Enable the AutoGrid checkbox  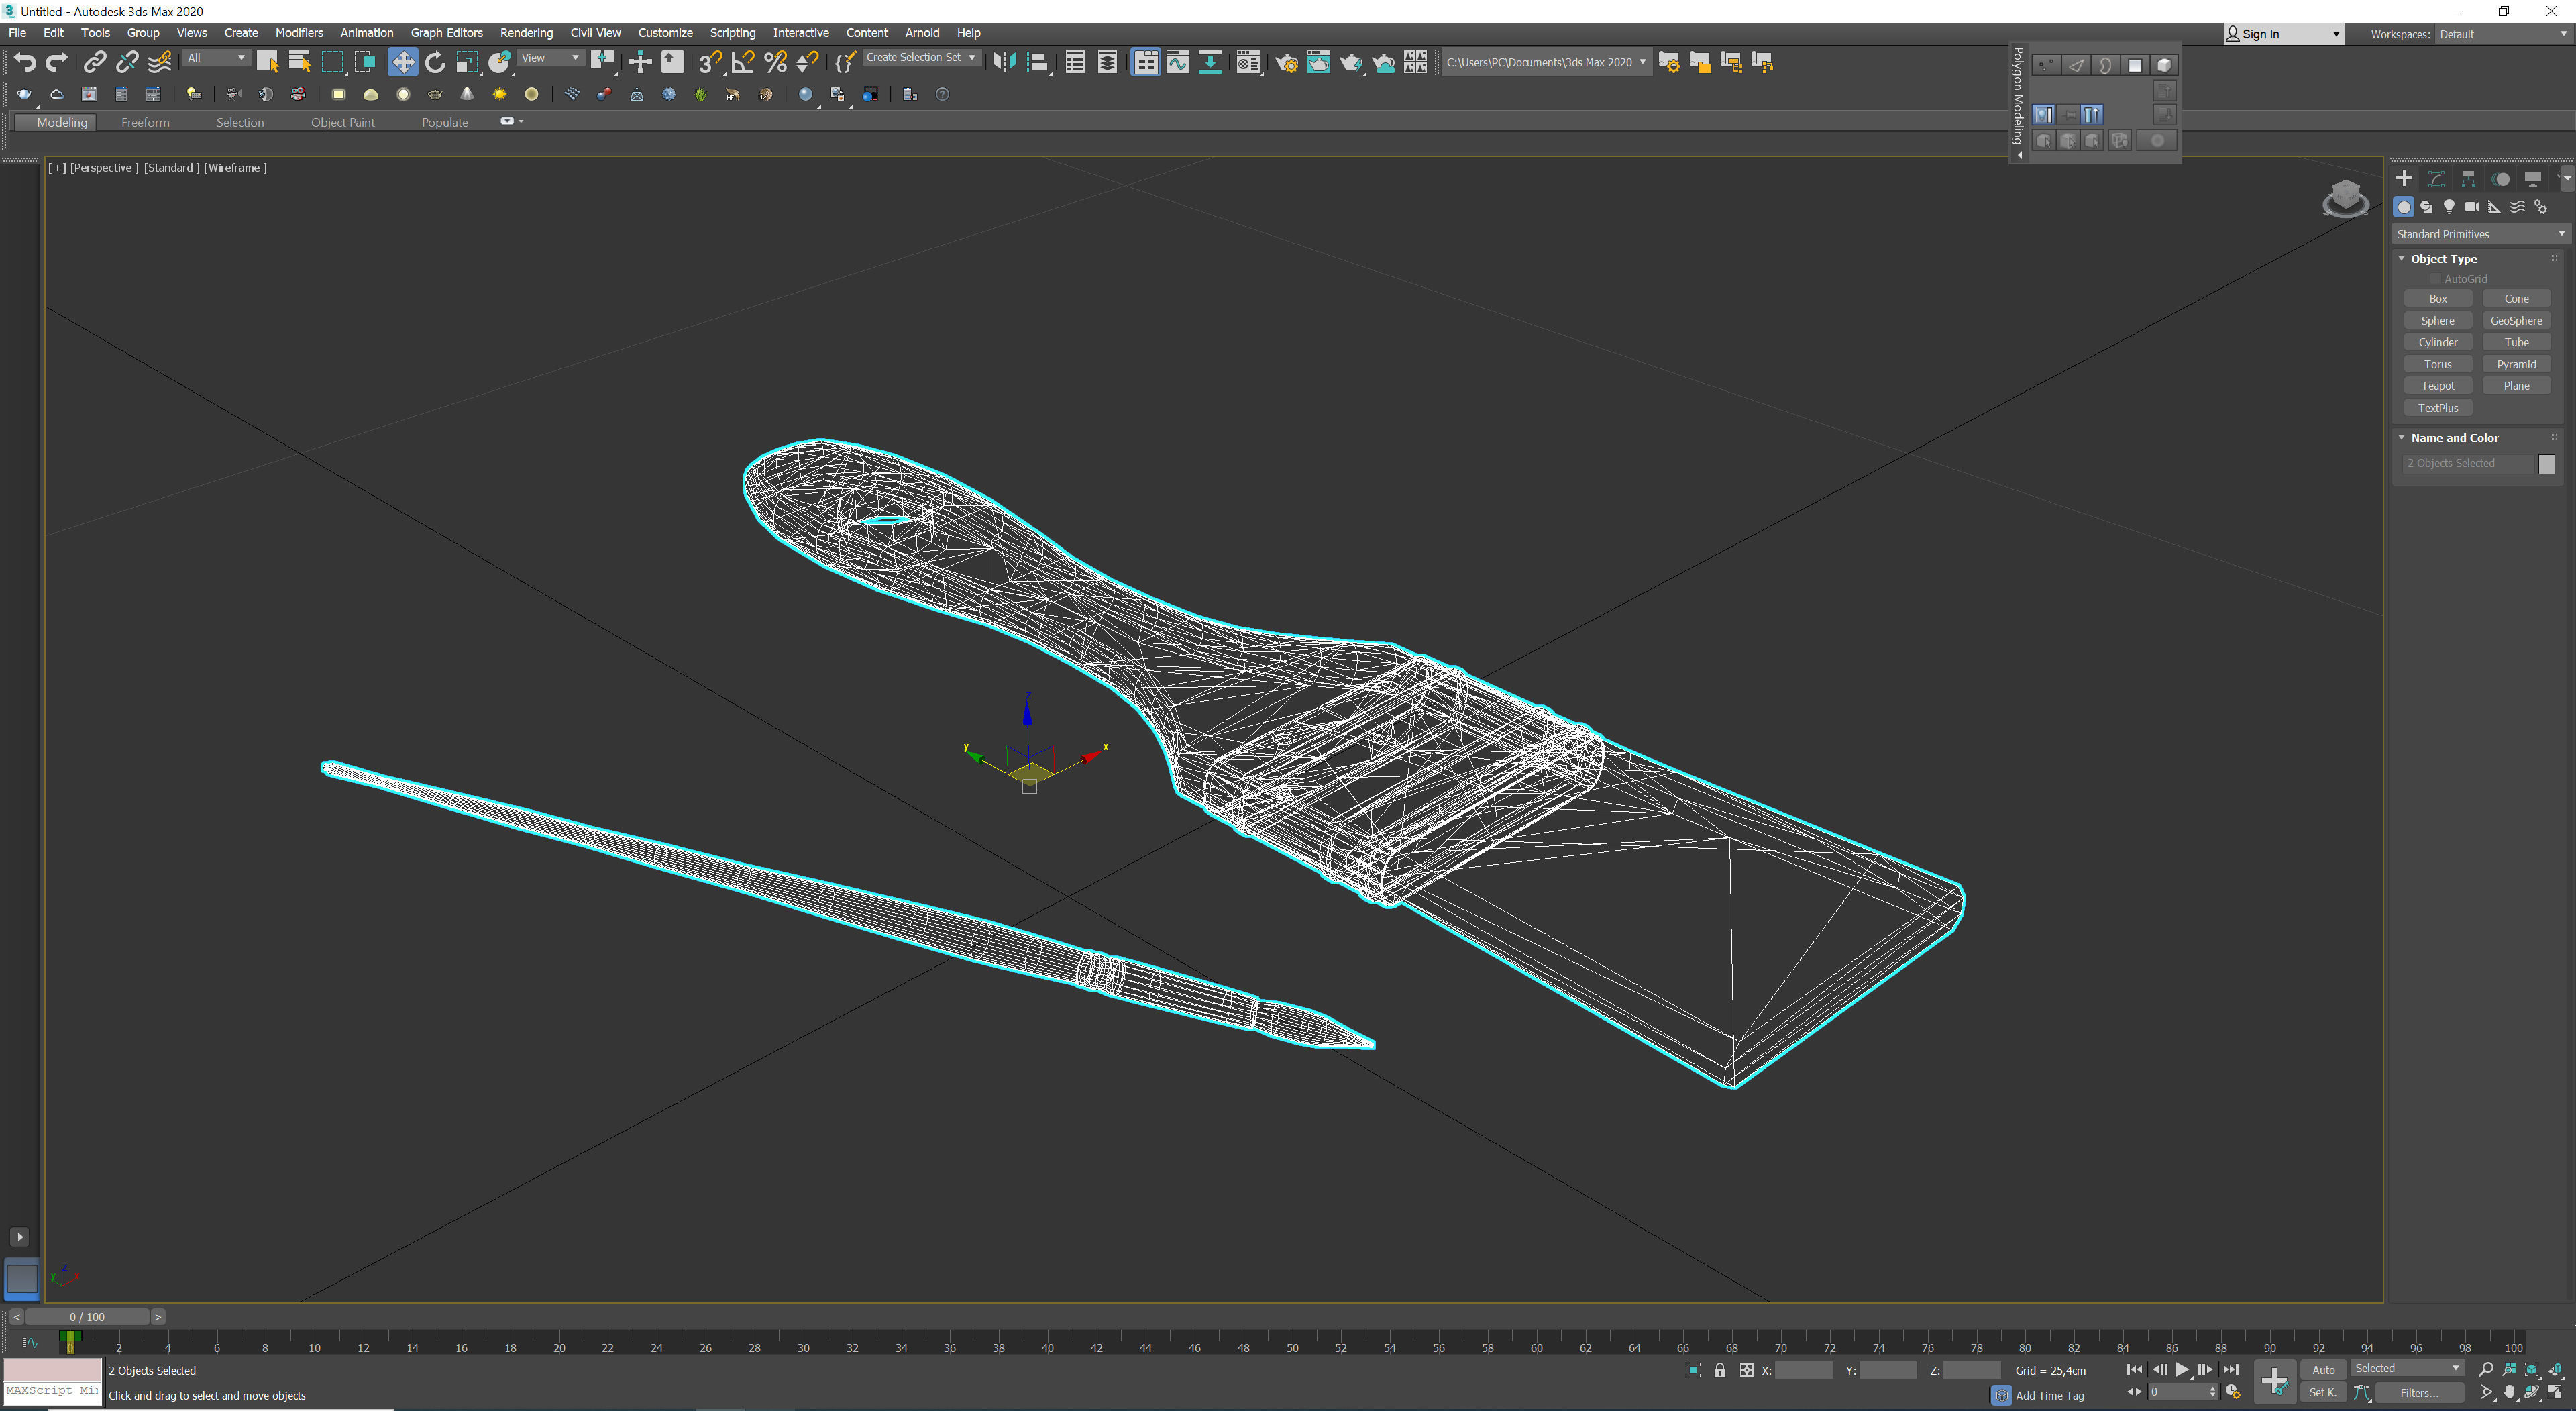[2436, 279]
